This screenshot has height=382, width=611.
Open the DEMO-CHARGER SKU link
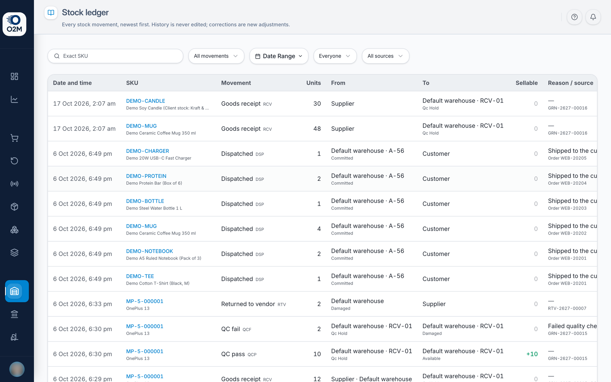tap(147, 151)
